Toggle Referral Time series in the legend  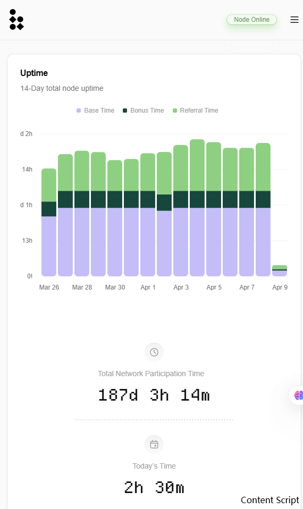coord(196,111)
